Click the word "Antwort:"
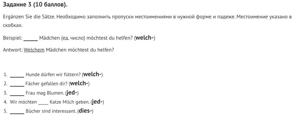The height and width of the screenshot is (115, 296). tap(13, 50)
